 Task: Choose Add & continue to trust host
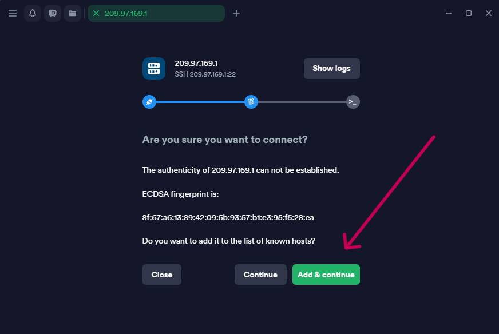pyautogui.click(x=326, y=275)
